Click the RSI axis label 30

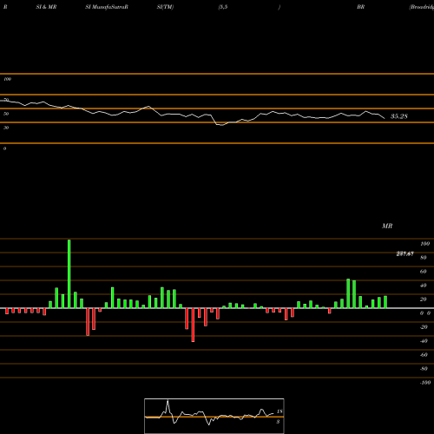[x=6, y=128]
